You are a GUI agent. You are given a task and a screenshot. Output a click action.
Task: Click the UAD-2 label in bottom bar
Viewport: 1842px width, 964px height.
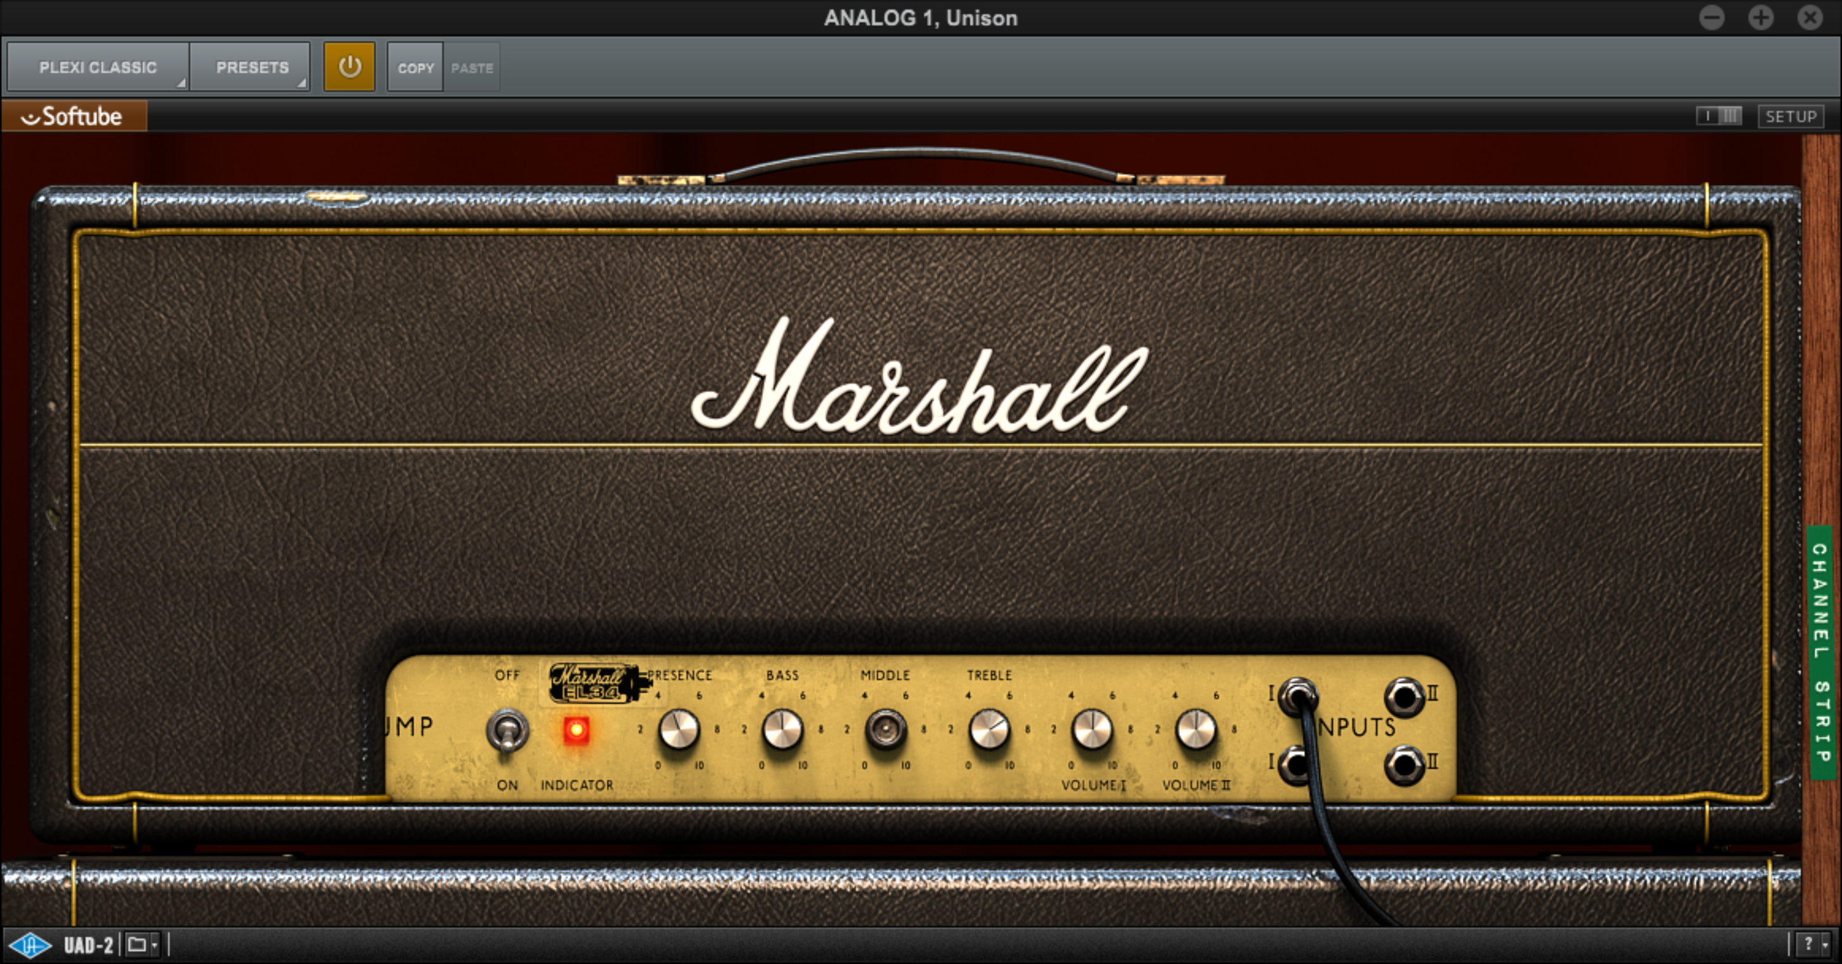89,946
